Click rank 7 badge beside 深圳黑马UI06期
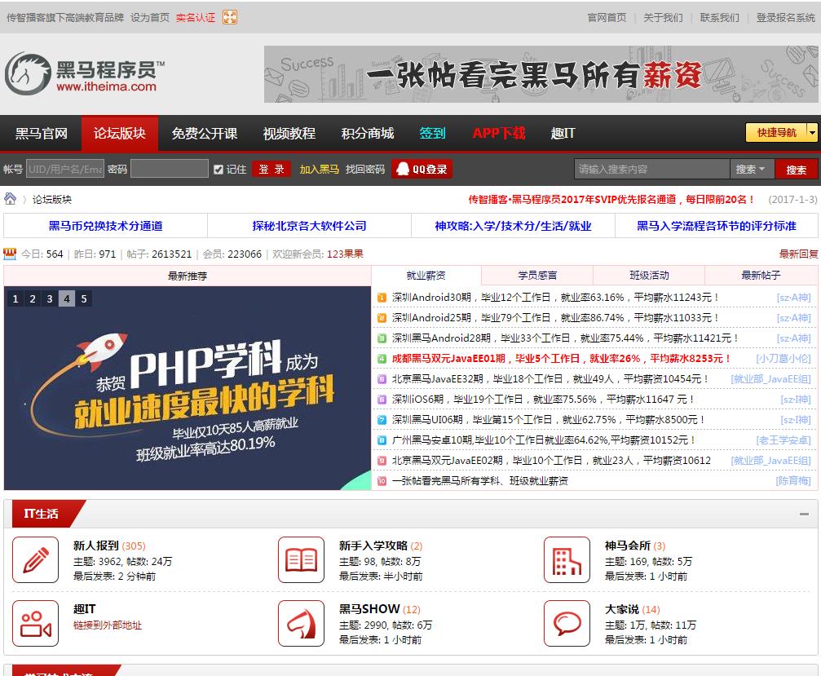Viewport: 821px width, 676px height. point(382,420)
